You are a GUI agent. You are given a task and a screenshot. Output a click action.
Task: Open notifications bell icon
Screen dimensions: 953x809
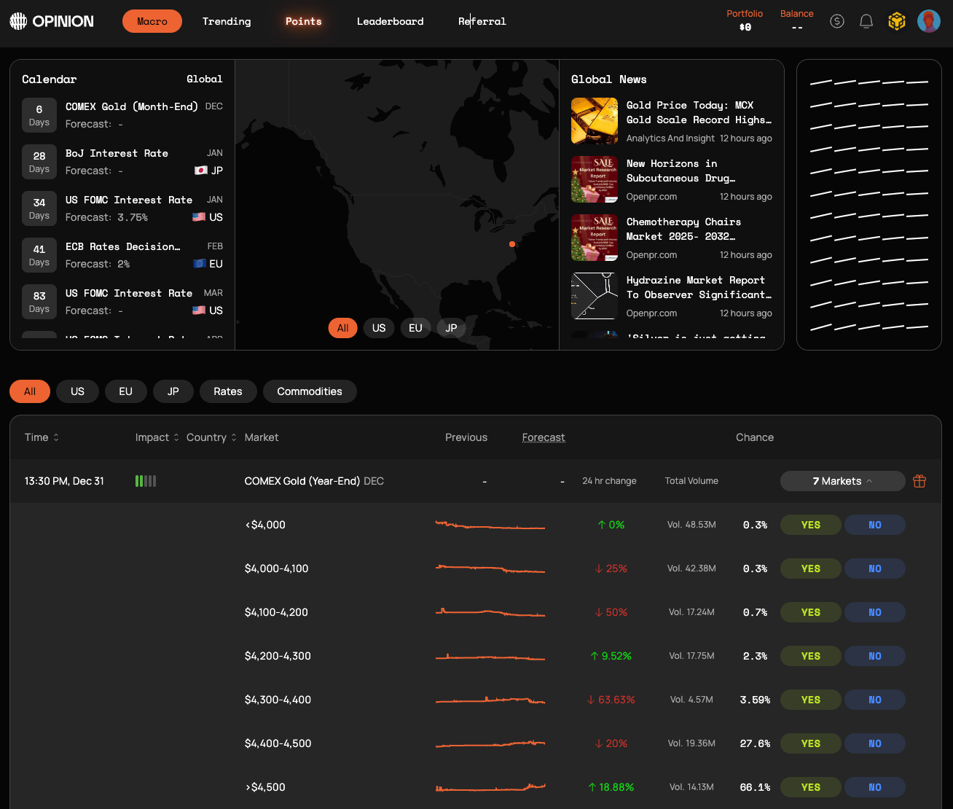click(866, 21)
